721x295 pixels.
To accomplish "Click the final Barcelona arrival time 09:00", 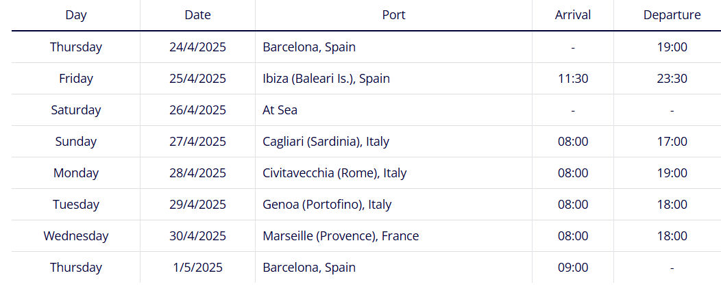I will (x=573, y=268).
